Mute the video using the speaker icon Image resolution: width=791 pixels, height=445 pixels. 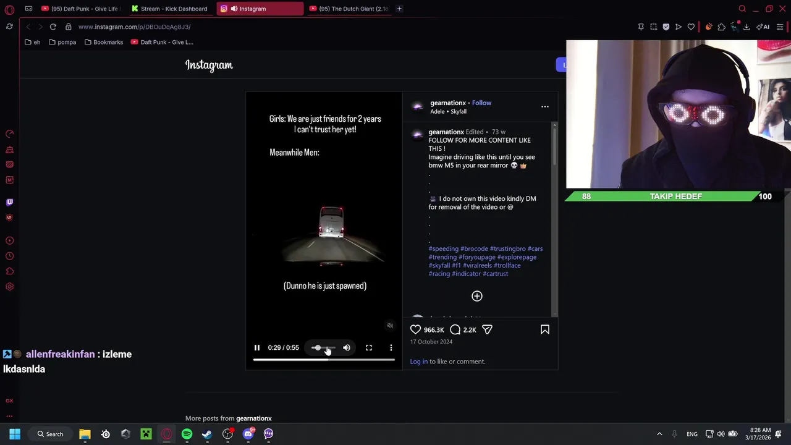pyautogui.click(x=347, y=347)
